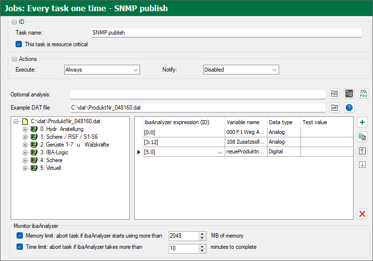373x261 pixels.
Task: Click the Analog type cell in [3:12] row
Action: 284,142
